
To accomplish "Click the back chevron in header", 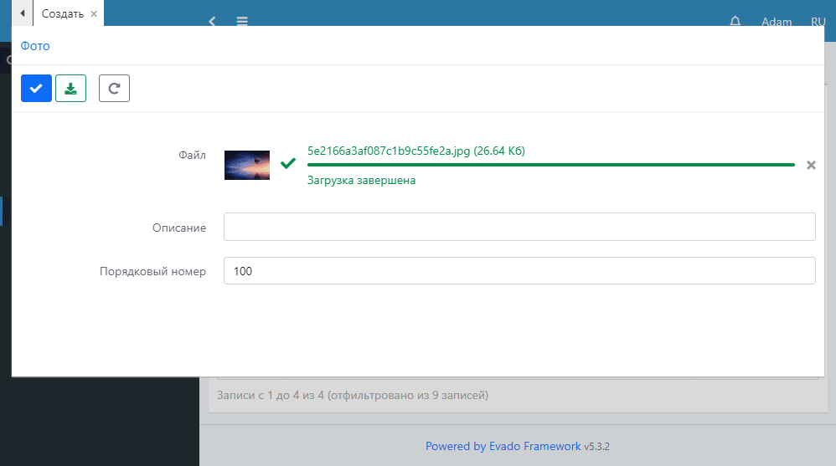I will pyautogui.click(x=212, y=21).
